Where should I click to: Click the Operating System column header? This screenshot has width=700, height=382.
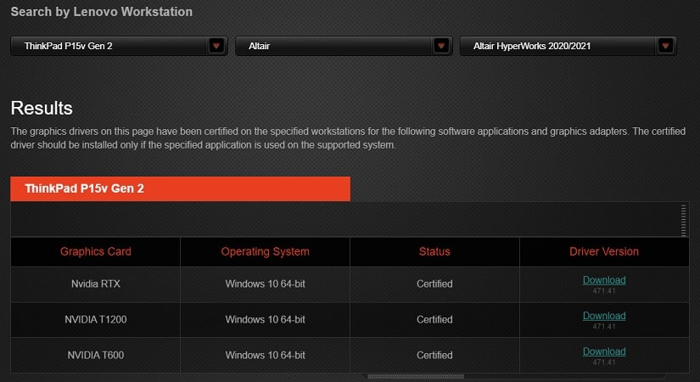[x=266, y=251]
